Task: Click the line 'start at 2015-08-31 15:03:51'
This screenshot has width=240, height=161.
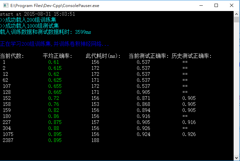Action: 38,14
